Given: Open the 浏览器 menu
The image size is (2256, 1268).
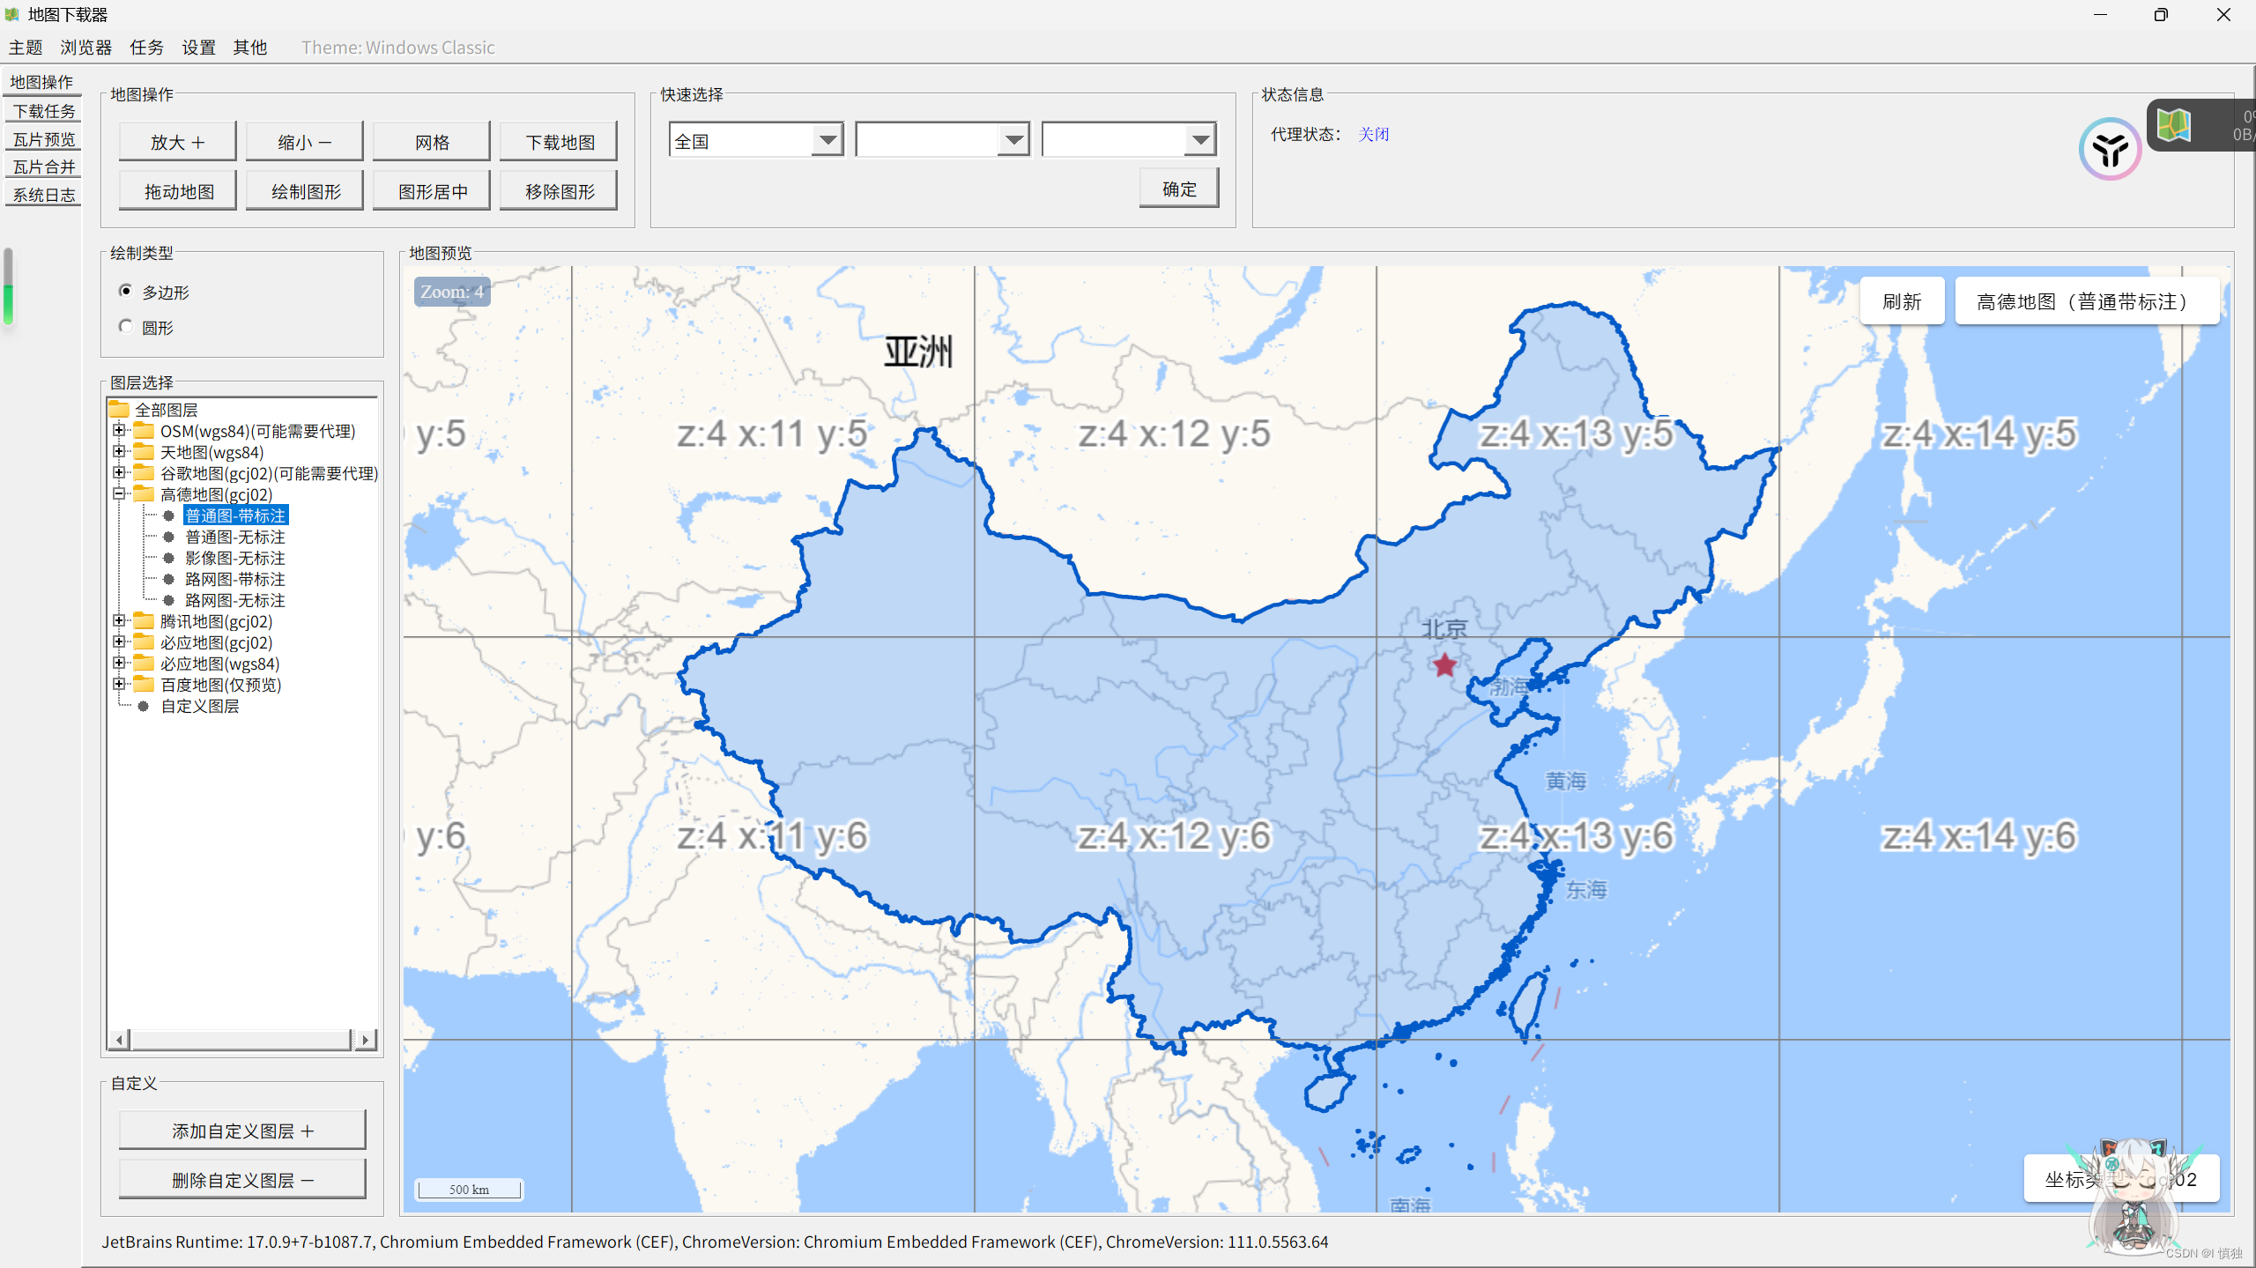Looking at the screenshot, I should (x=85, y=48).
